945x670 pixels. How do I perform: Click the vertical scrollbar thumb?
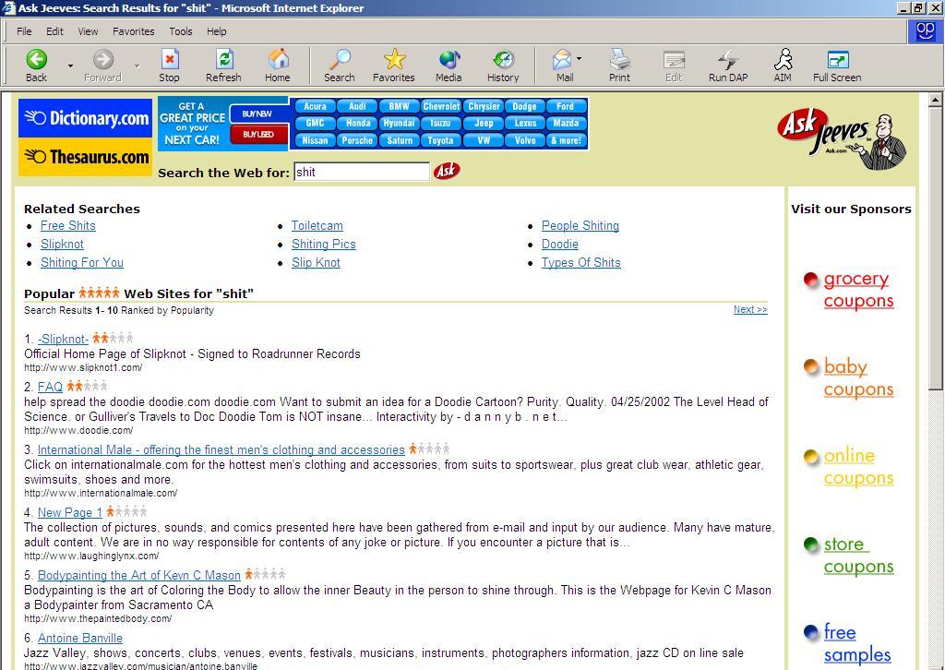936,248
